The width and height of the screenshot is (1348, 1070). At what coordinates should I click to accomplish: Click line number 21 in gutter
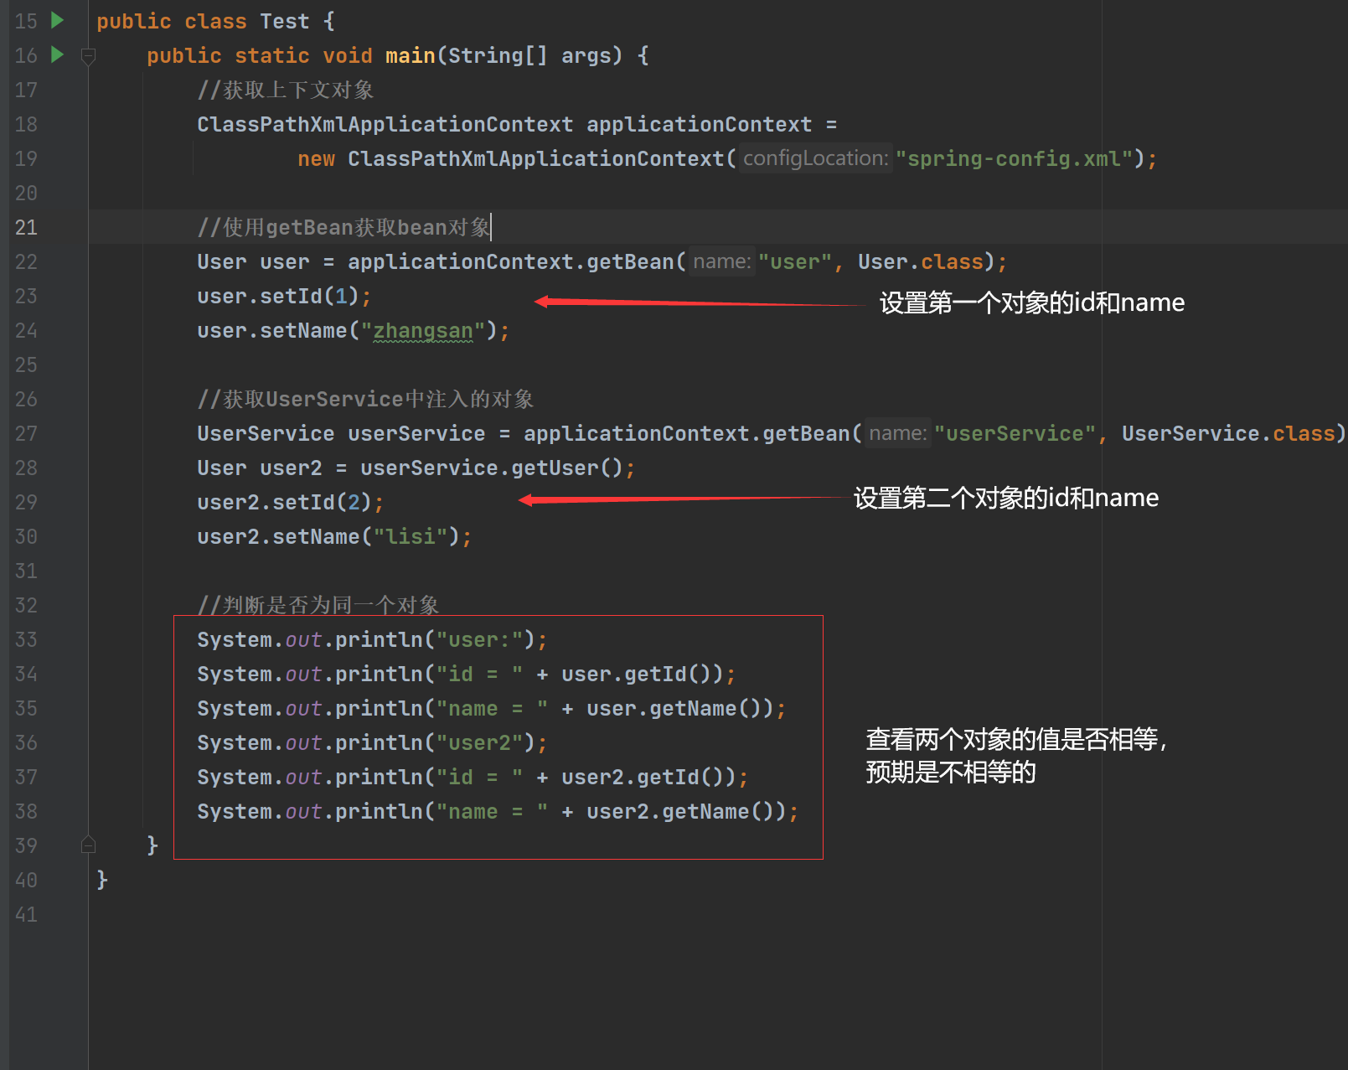(x=26, y=227)
